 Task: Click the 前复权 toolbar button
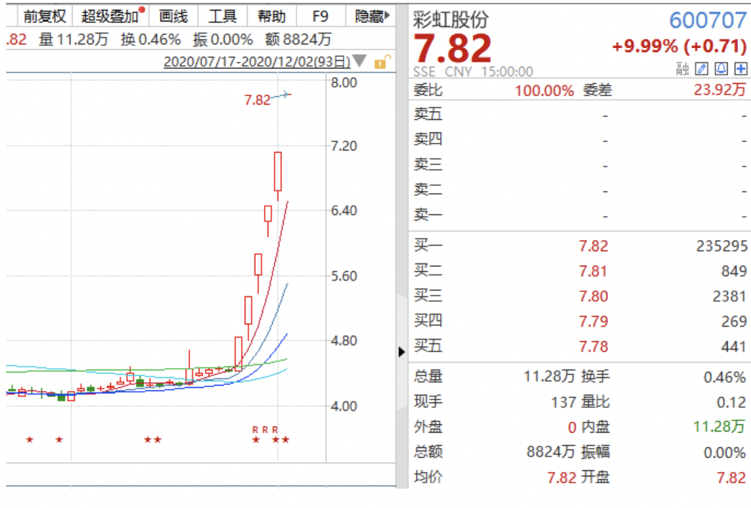[45, 16]
